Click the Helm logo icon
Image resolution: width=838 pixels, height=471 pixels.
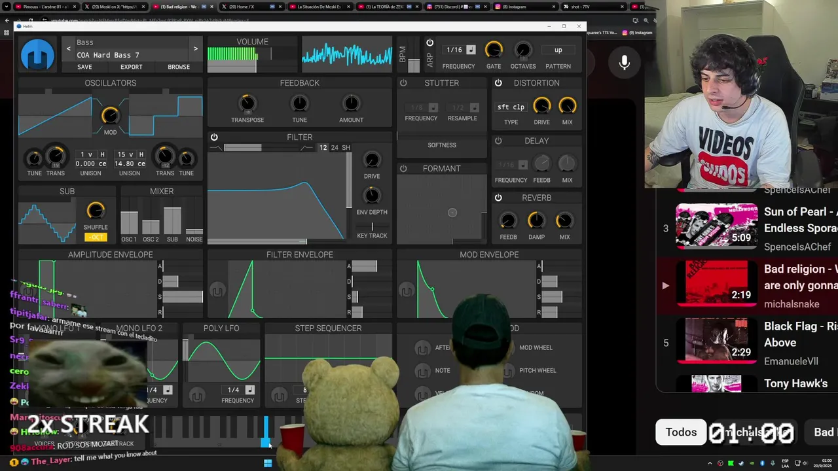pyautogui.click(x=37, y=55)
